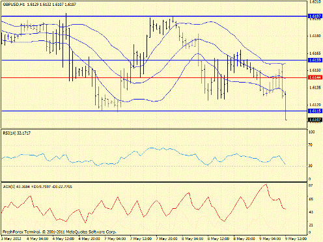This screenshot has width=323, height=242.
Task: Click the 30 level on RSI scale
Action: 311,166
